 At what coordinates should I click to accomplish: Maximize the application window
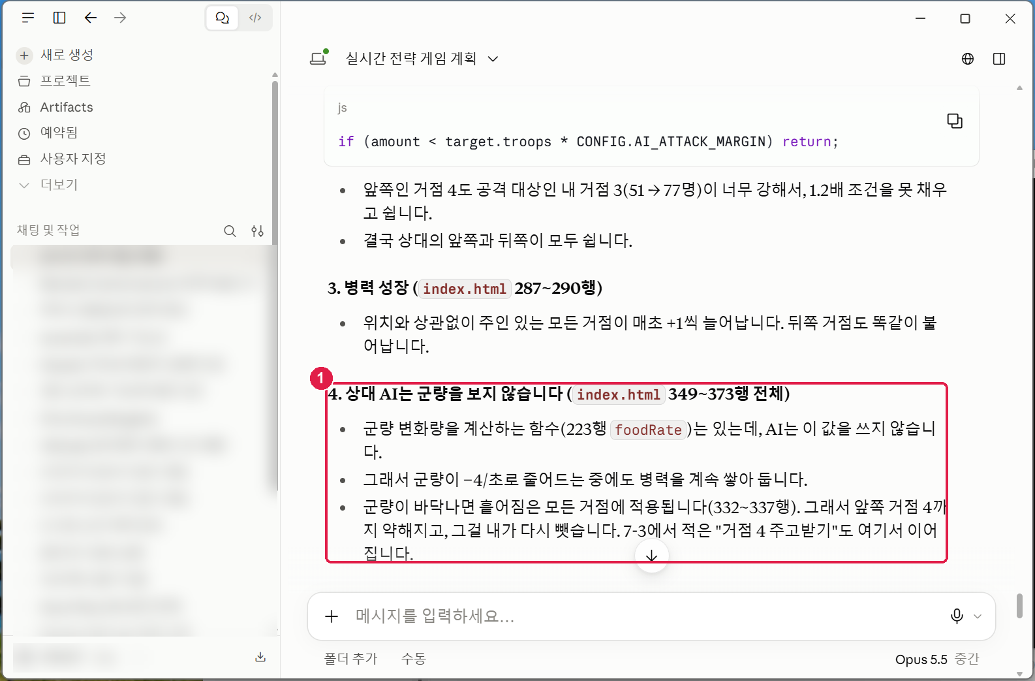(965, 18)
